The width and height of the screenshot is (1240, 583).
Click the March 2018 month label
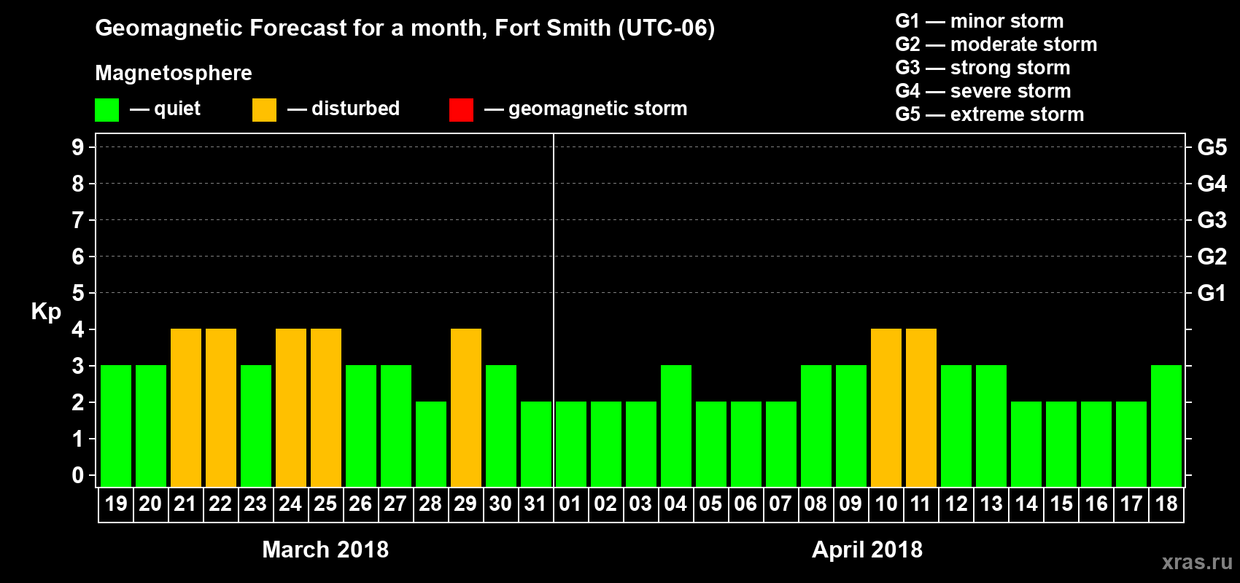point(325,549)
